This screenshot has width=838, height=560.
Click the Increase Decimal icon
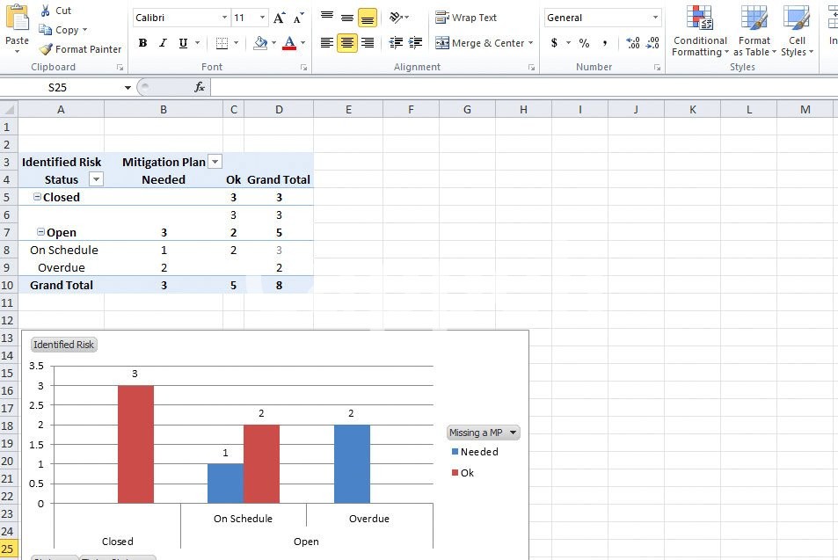point(632,43)
